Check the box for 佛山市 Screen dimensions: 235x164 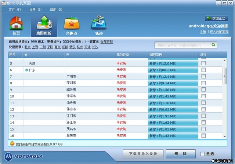click(x=203, y=109)
